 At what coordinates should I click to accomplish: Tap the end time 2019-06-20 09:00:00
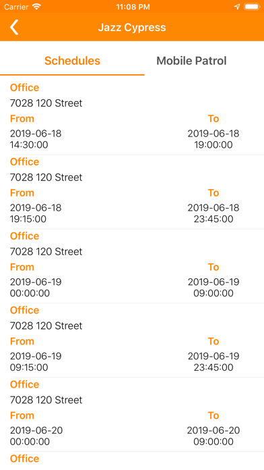[213, 436]
